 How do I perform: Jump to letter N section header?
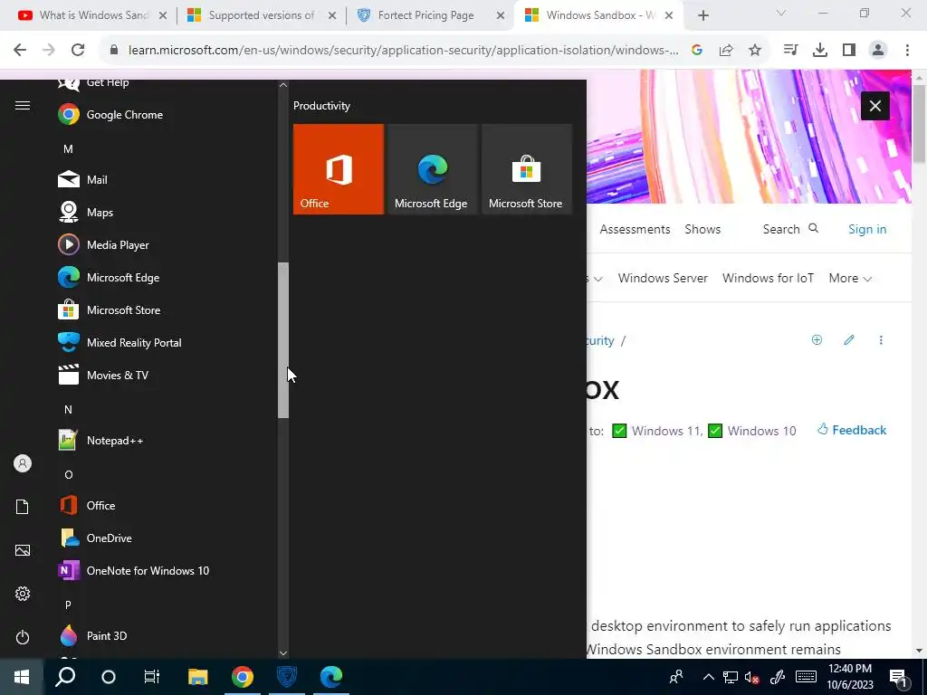tap(68, 410)
